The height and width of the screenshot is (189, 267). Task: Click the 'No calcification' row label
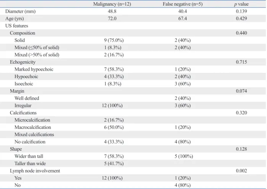(30, 142)
